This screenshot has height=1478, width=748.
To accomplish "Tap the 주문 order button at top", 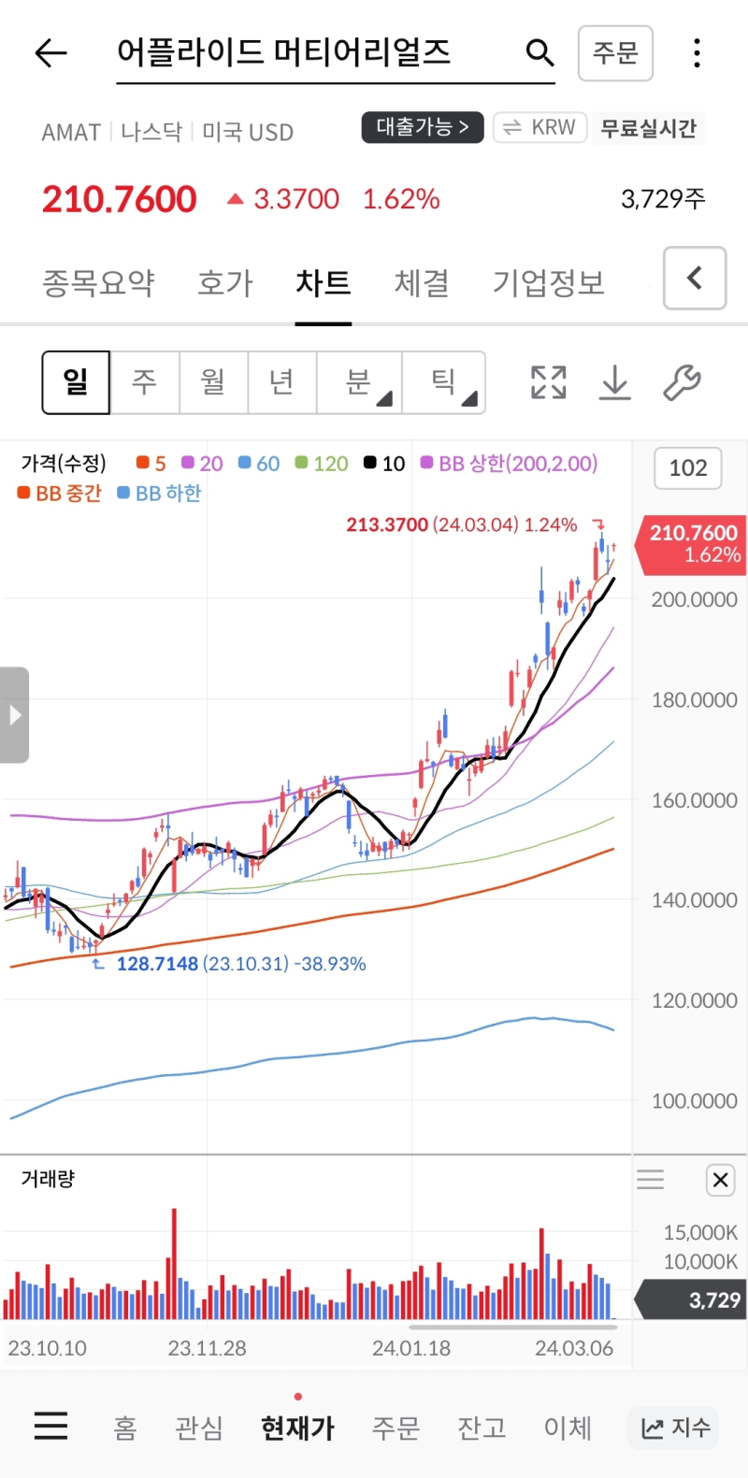I will [x=615, y=53].
